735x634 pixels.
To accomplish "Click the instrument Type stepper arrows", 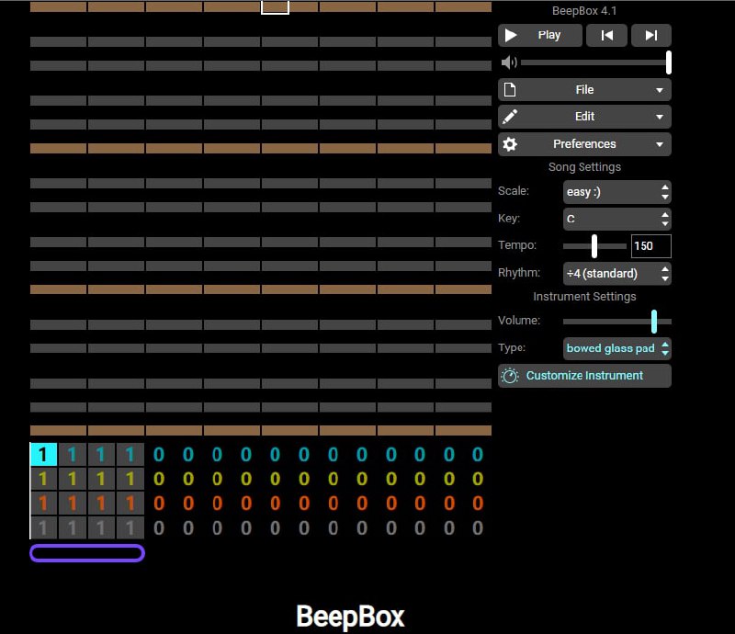I will [x=664, y=348].
